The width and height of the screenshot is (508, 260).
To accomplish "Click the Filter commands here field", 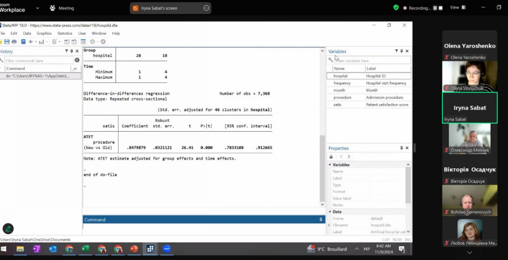I will (x=39, y=61).
